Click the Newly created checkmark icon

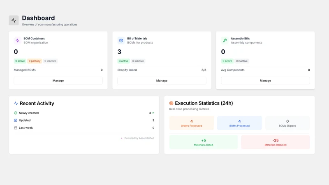[x=16, y=113]
